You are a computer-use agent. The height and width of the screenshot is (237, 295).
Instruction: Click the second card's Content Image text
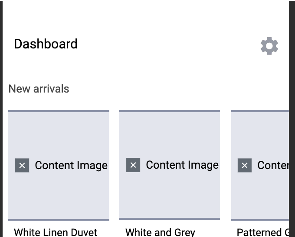[x=182, y=165]
